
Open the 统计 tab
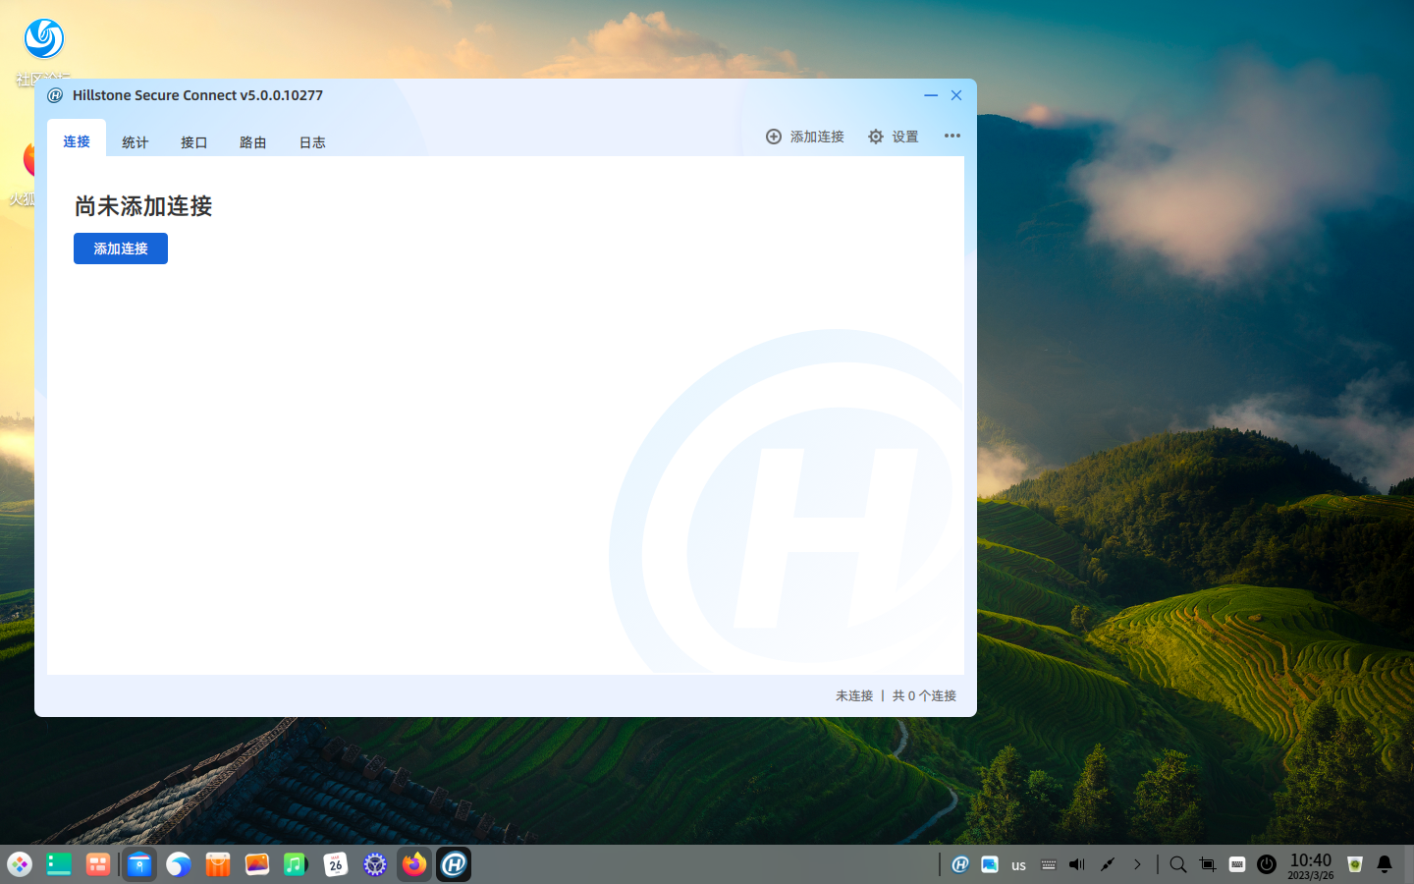pos(136,142)
